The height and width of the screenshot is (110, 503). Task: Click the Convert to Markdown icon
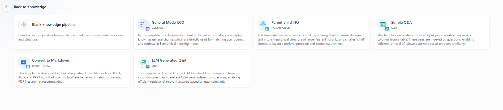coord(24,62)
